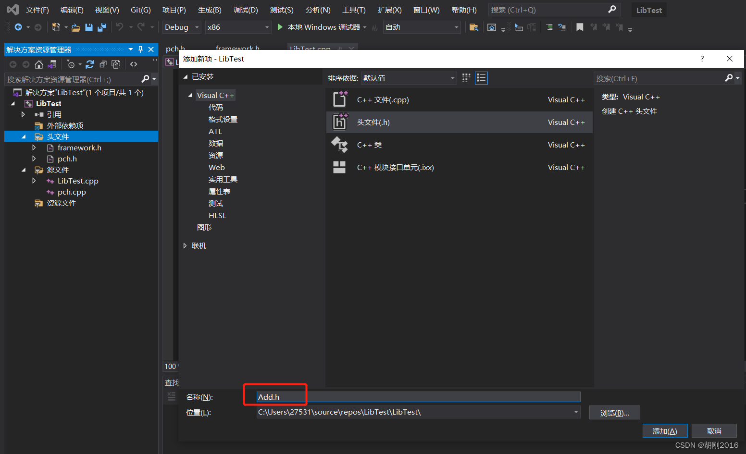The height and width of the screenshot is (454, 746).
Task: Open the Debug configuration dropdown
Action: tap(182, 27)
